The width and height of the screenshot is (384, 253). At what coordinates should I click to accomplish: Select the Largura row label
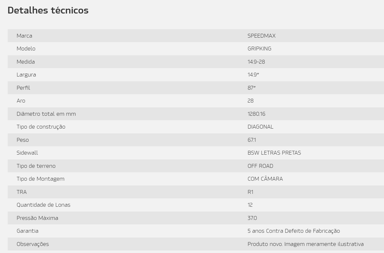[x=26, y=75]
